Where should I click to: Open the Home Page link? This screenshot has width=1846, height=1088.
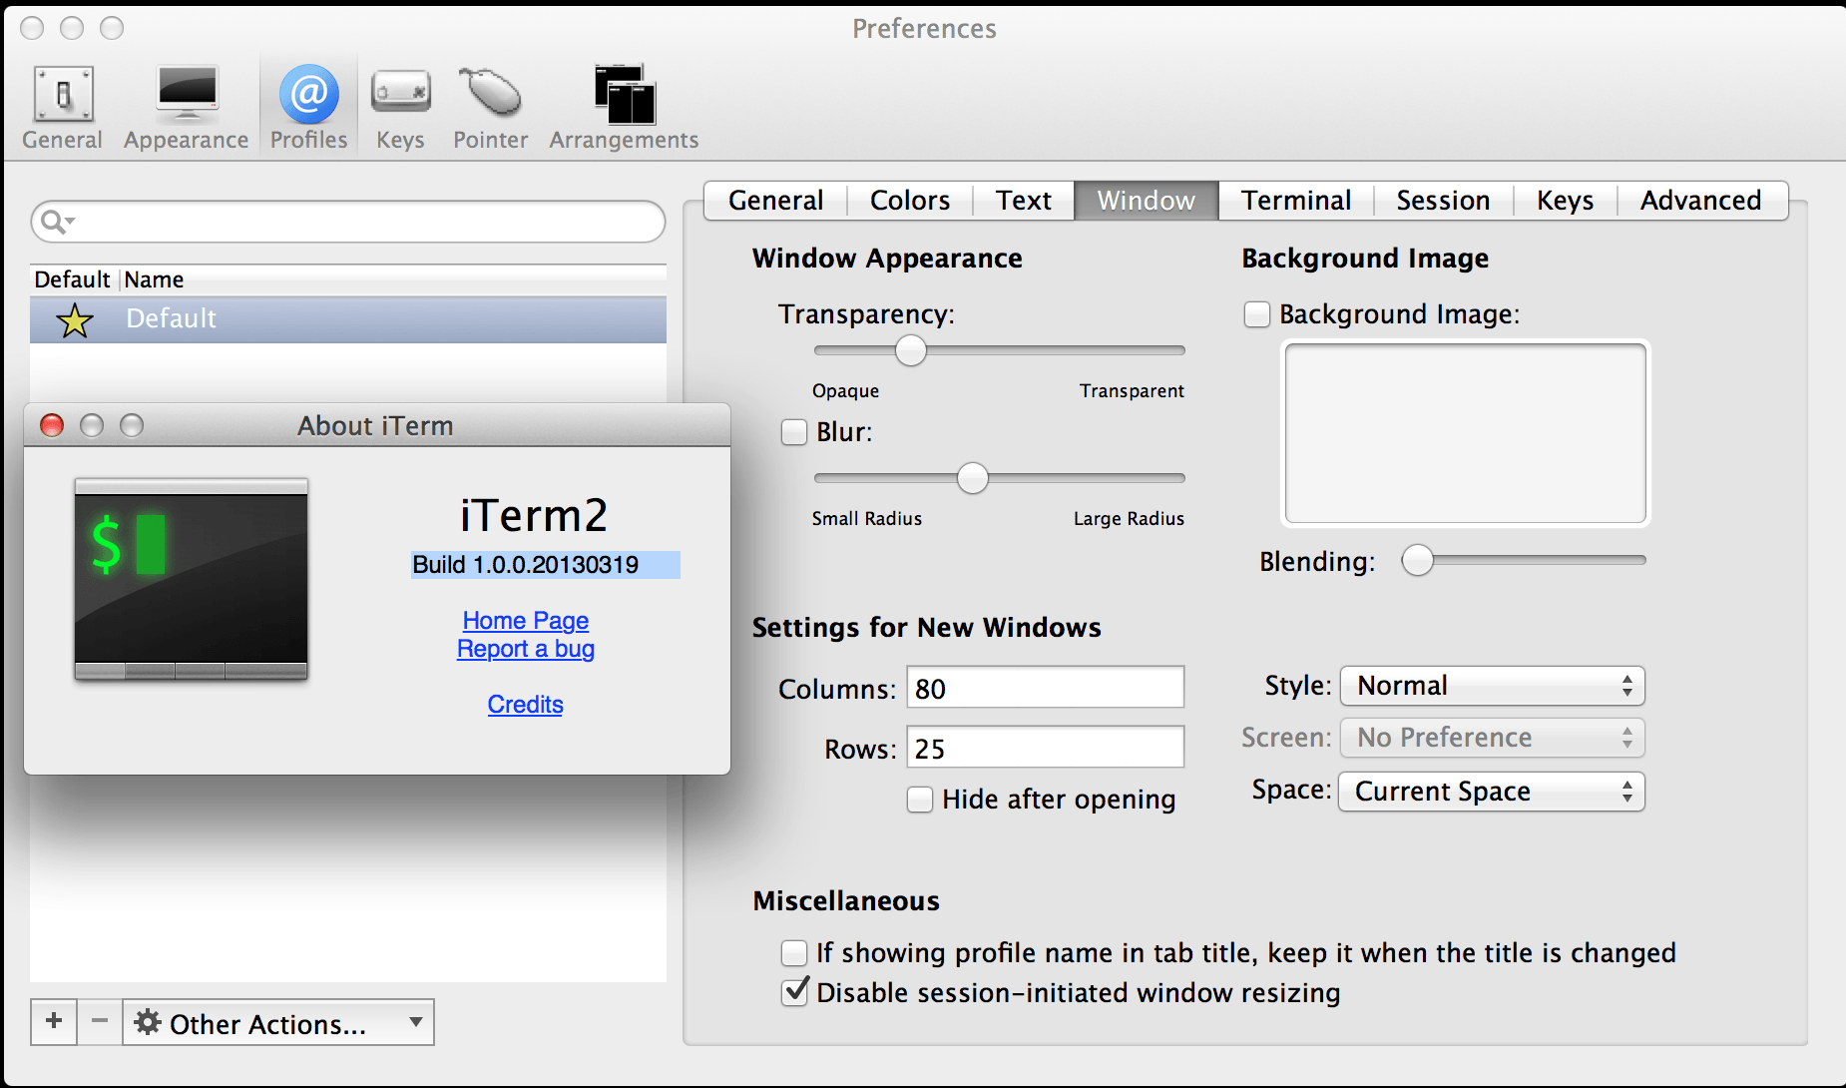(x=526, y=621)
